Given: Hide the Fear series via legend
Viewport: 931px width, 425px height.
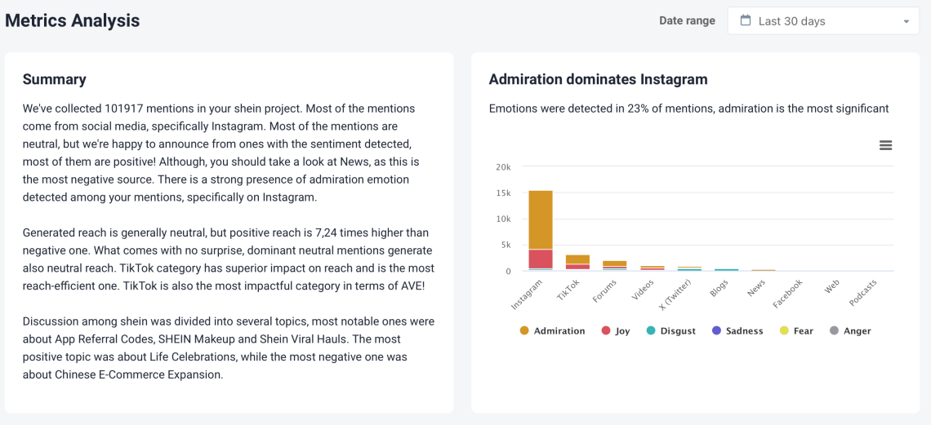Looking at the screenshot, I should pos(795,330).
